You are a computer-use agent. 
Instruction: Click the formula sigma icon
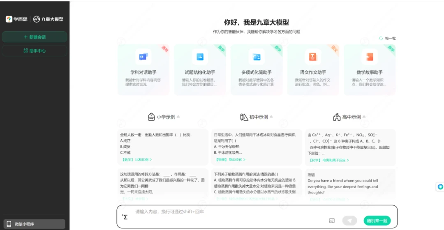(x=125, y=217)
